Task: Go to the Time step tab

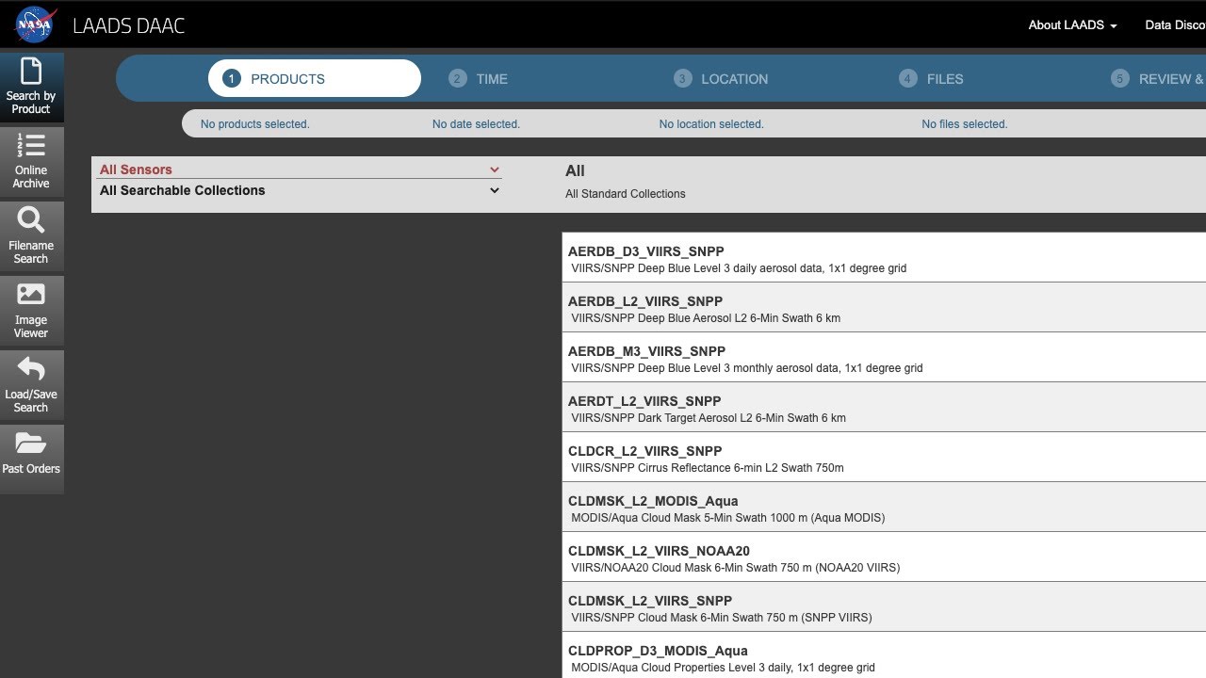Action: coord(479,79)
